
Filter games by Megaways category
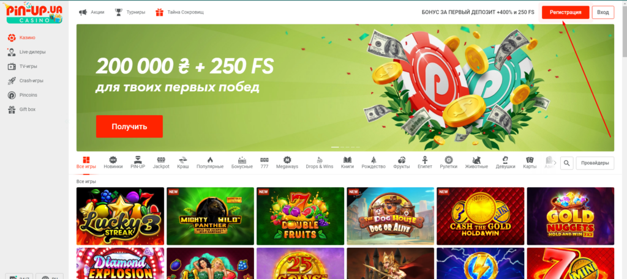point(287,163)
